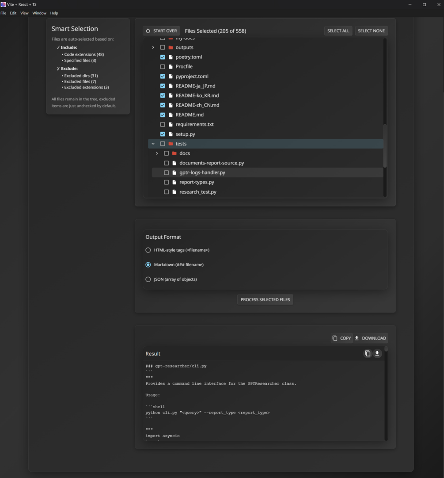Click the app logo icon in title bar
The image size is (444, 478).
(3, 4)
